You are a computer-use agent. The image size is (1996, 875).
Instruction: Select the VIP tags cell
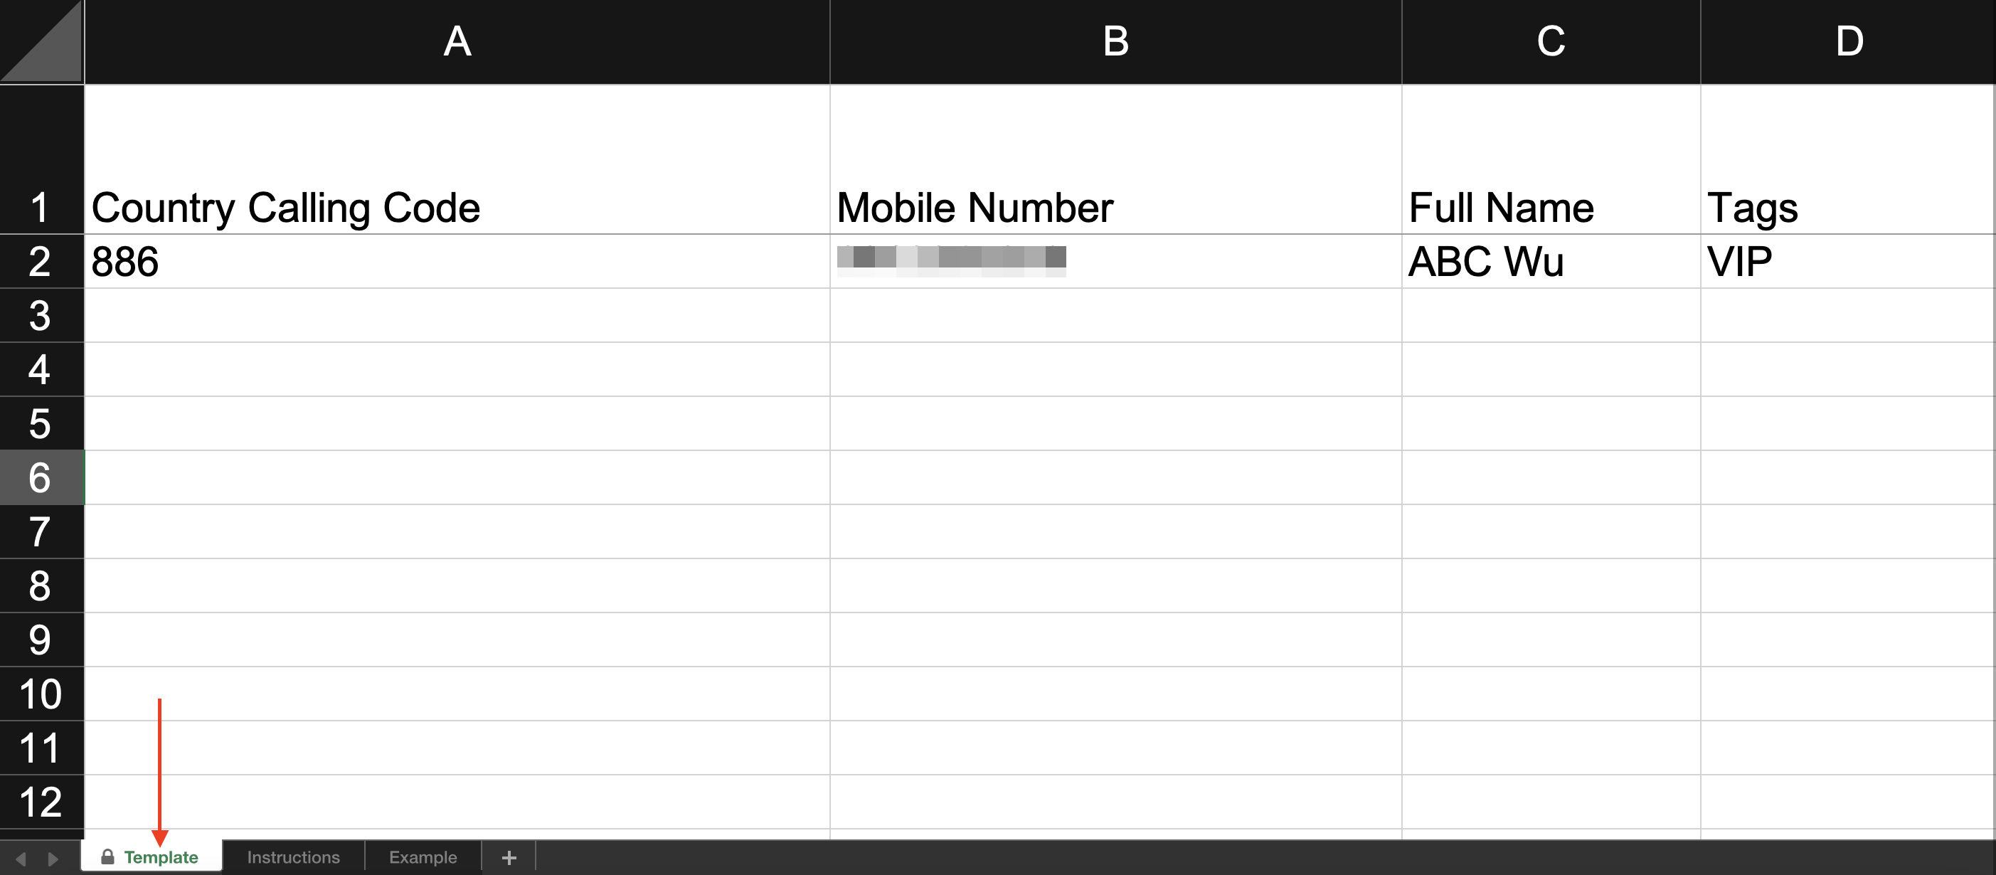point(1848,261)
